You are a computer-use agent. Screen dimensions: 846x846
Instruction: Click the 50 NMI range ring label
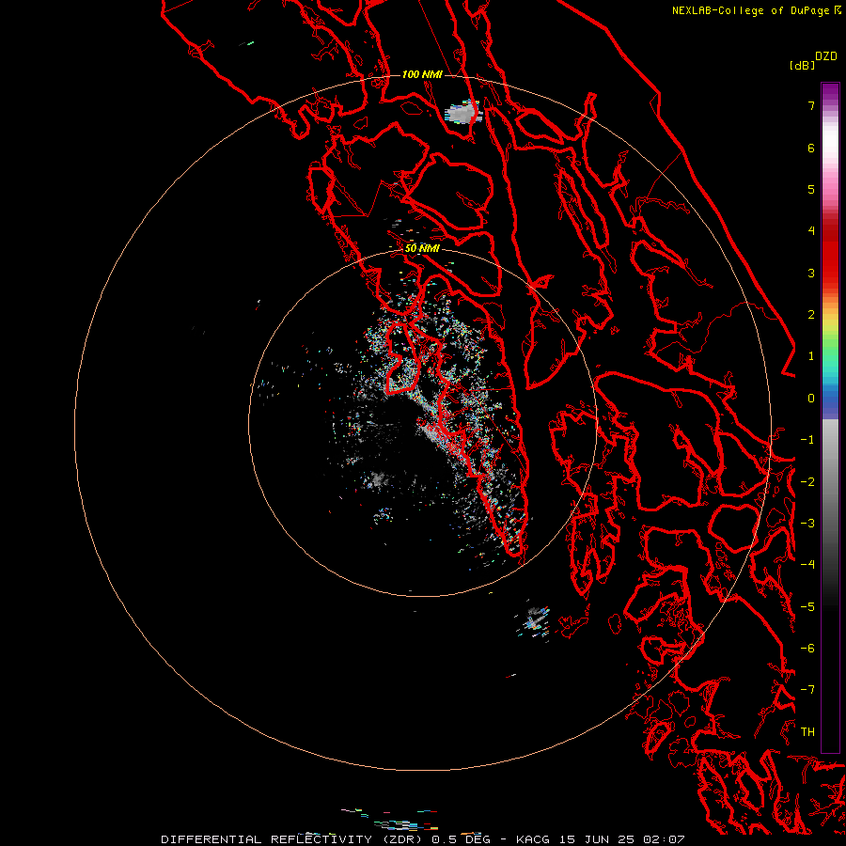(x=422, y=248)
